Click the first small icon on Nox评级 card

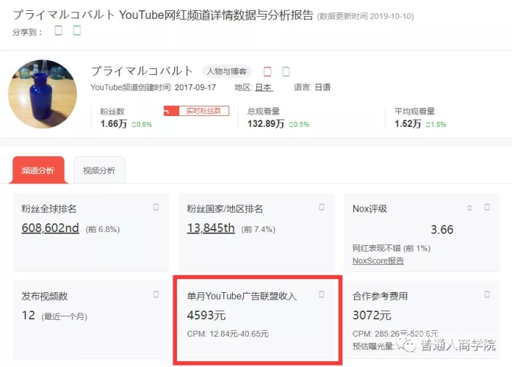coord(469,208)
